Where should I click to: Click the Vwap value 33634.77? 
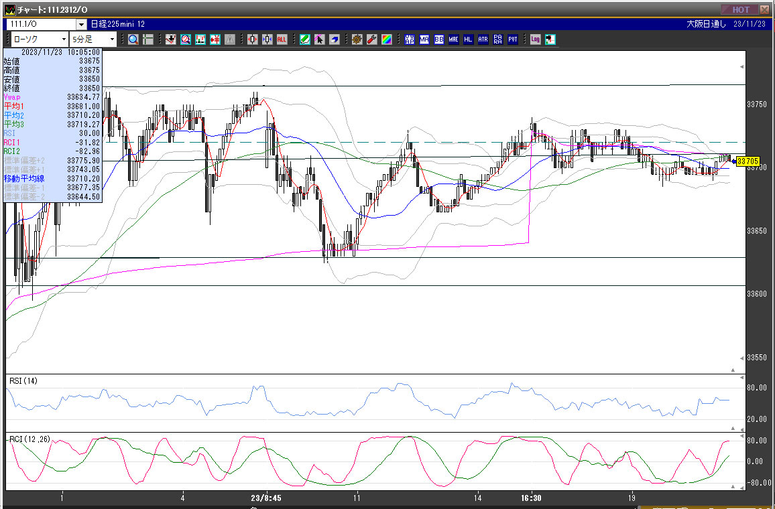84,97
